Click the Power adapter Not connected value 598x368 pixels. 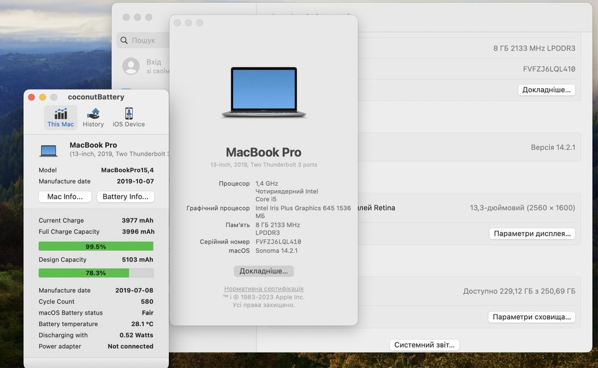coord(130,347)
